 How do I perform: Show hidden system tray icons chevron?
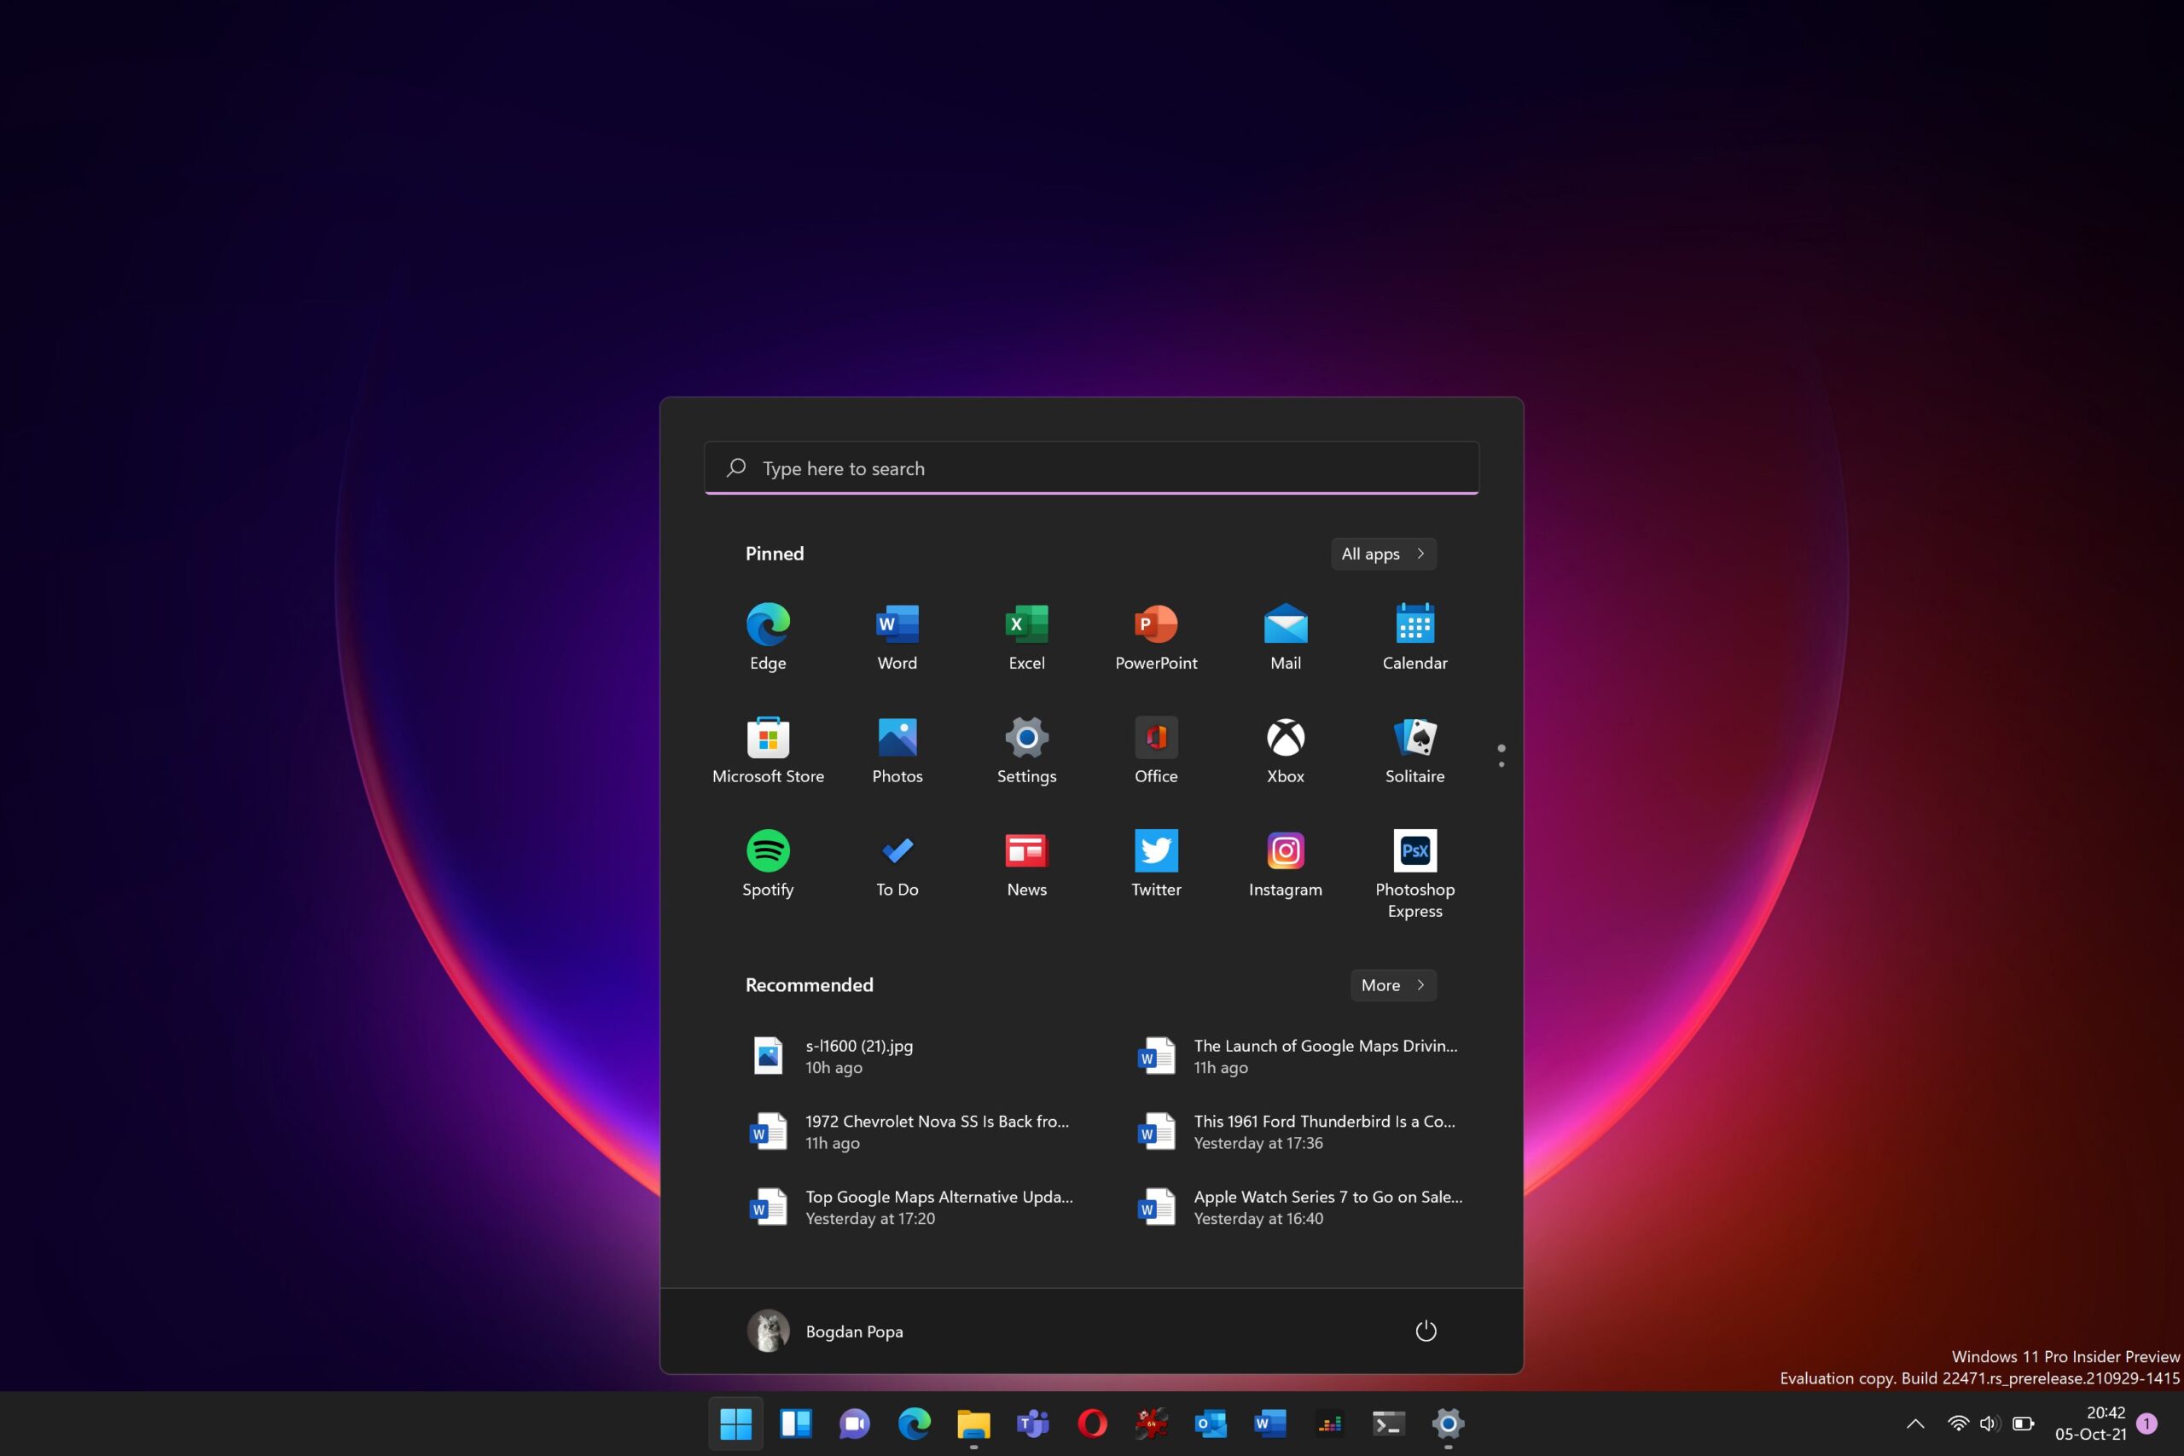click(1914, 1424)
